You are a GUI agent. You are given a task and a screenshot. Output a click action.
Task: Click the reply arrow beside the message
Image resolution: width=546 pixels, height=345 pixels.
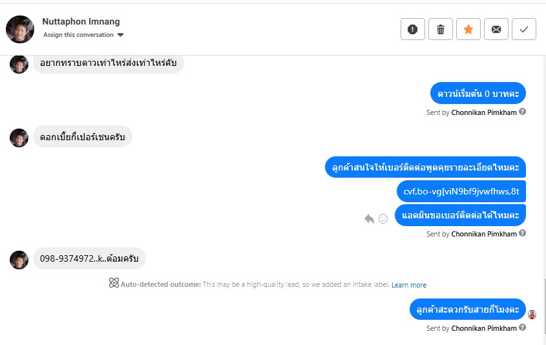pyautogui.click(x=369, y=219)
